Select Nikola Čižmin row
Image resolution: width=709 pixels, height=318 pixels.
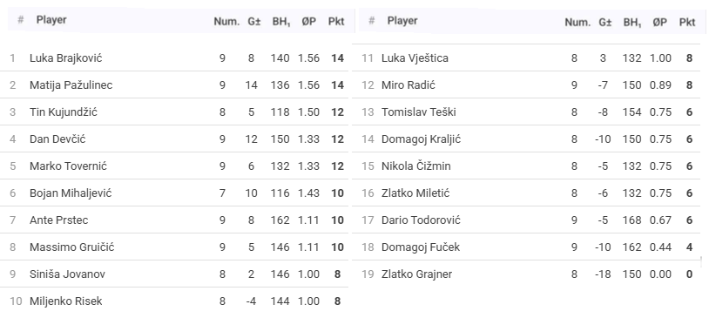point(526,166)
